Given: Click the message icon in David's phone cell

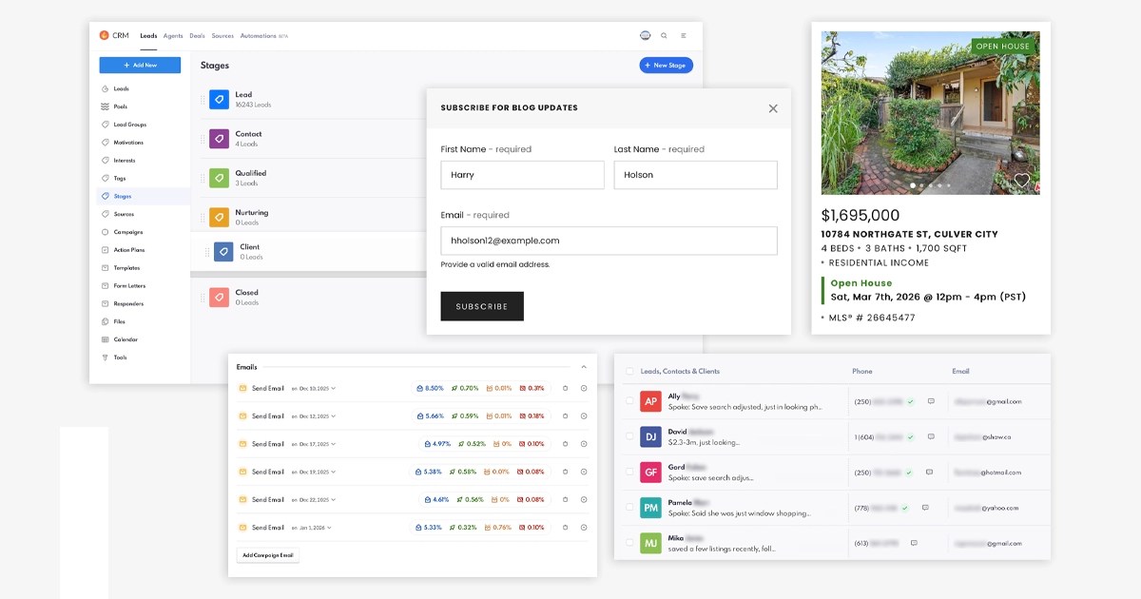Looking at the screenshot, I should [931, 436].
